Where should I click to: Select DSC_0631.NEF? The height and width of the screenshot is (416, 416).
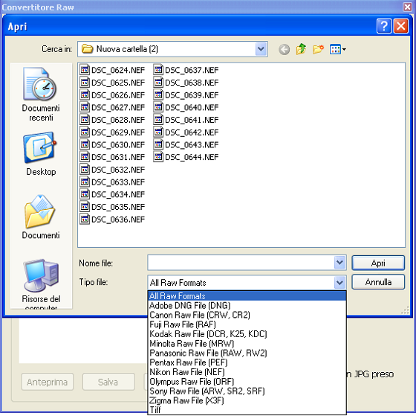coord(112,157)
